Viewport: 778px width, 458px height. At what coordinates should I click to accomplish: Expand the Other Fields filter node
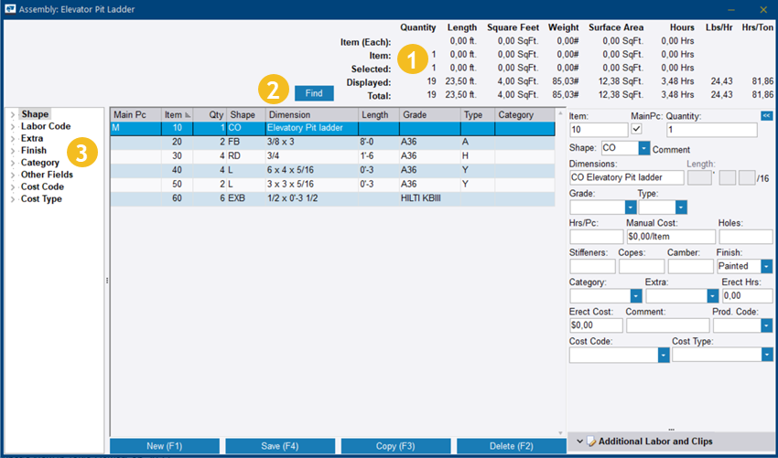point(12,175)
